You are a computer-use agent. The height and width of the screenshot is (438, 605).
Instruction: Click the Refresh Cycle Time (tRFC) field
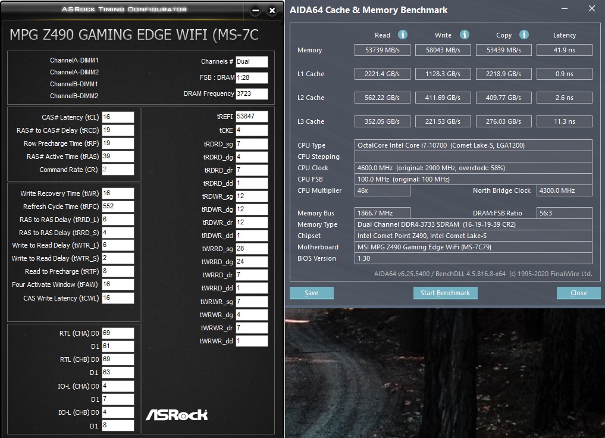point(118,207)
